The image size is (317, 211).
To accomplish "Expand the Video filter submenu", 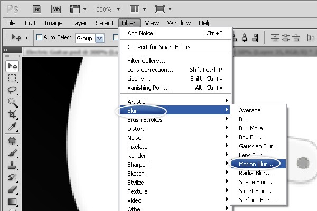I will (x=175, y=200).
